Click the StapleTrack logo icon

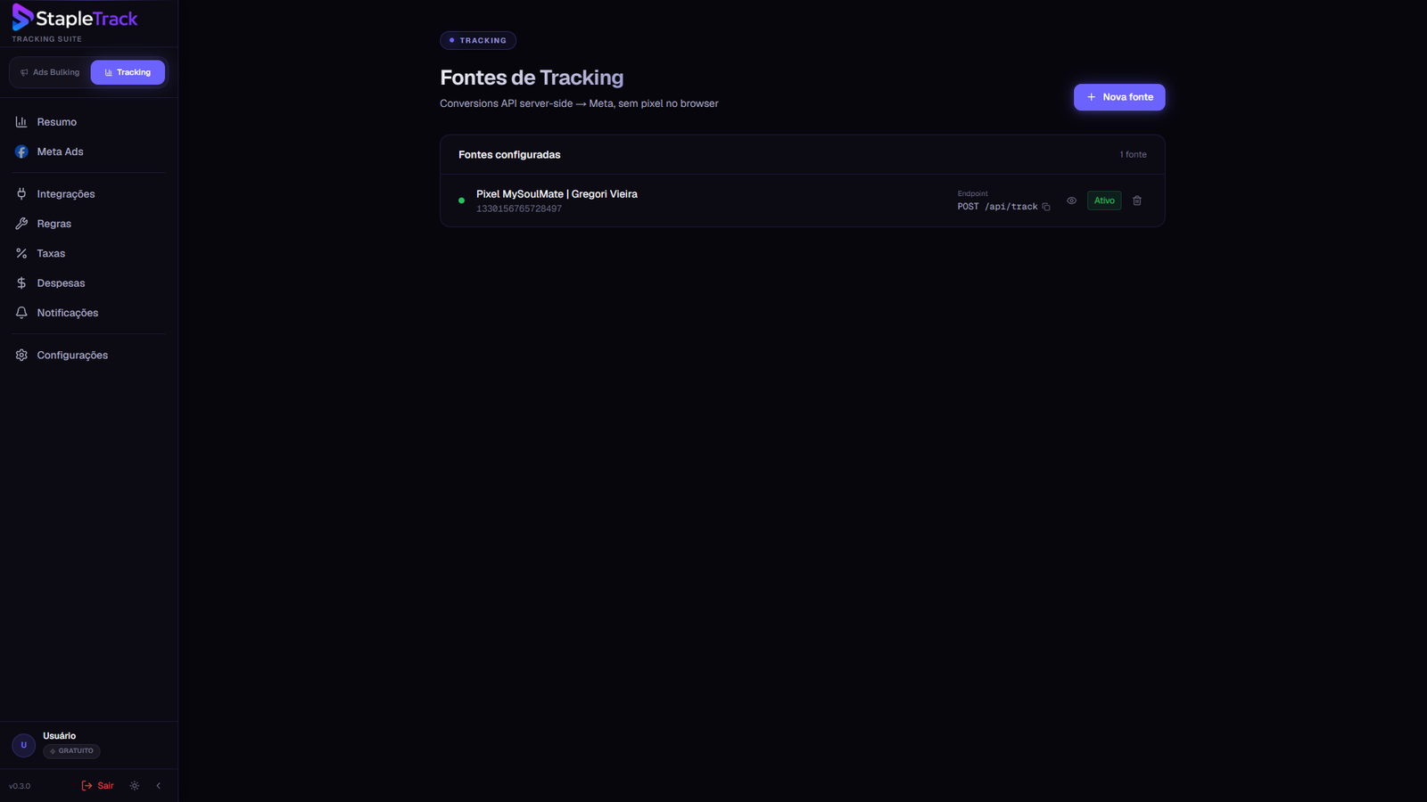[x=22, y=18]
